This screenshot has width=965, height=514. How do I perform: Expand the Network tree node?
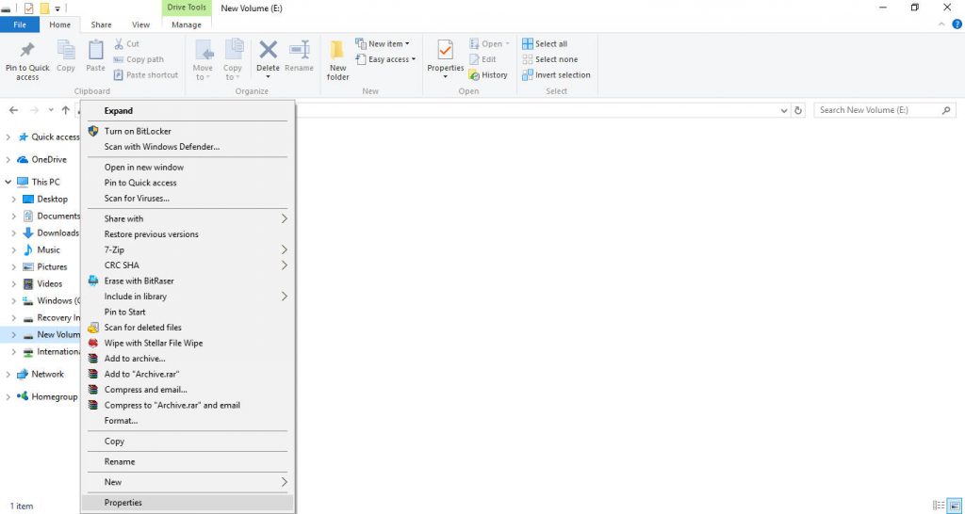tap(8, 375)
